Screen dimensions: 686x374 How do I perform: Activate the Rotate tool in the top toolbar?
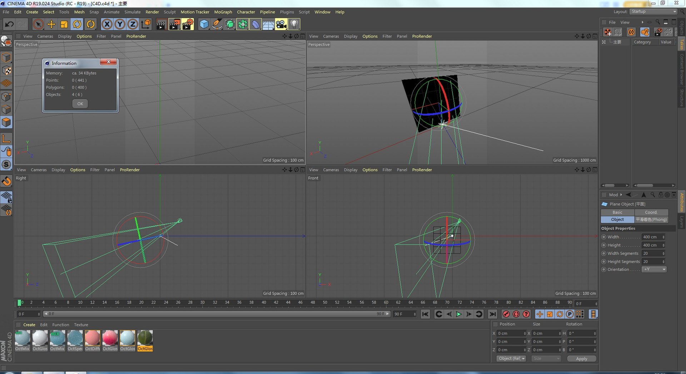(x=77, y=24)
